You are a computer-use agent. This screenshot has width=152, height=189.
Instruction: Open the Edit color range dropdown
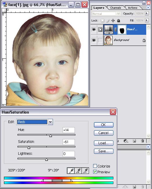tap(50, 122)
